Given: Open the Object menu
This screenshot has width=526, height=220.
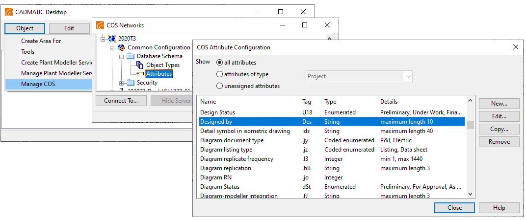Looking at the screenshot, I should (x=25, y=28).
